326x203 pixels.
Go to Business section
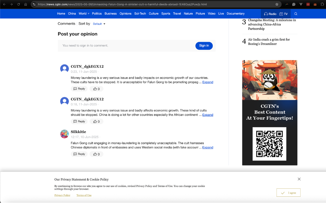(x=111, y=14)
